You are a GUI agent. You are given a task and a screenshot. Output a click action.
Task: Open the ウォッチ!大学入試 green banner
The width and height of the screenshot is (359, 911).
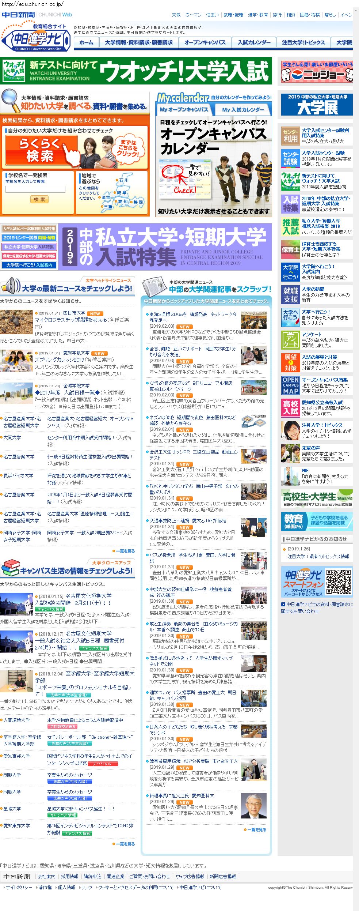(x=136, y=71)
